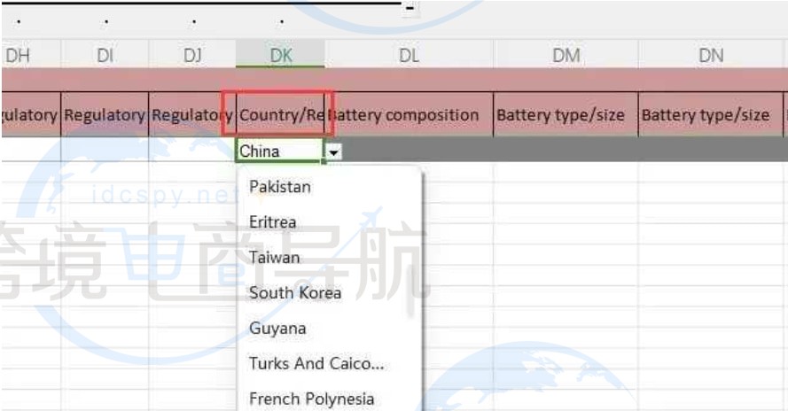Pick Taiwan from the dropdown options
788x411 pixels.
point(274,258)
